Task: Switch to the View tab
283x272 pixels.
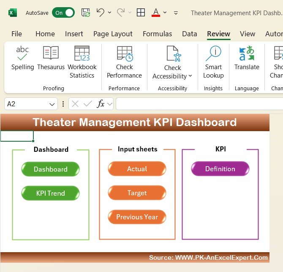Action: (x=248, y=34)
